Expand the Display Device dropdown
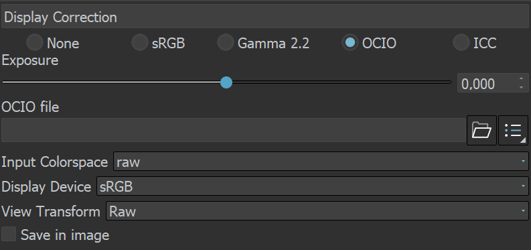The width and height of the screenshot is (531, 250). pos(313,186)
